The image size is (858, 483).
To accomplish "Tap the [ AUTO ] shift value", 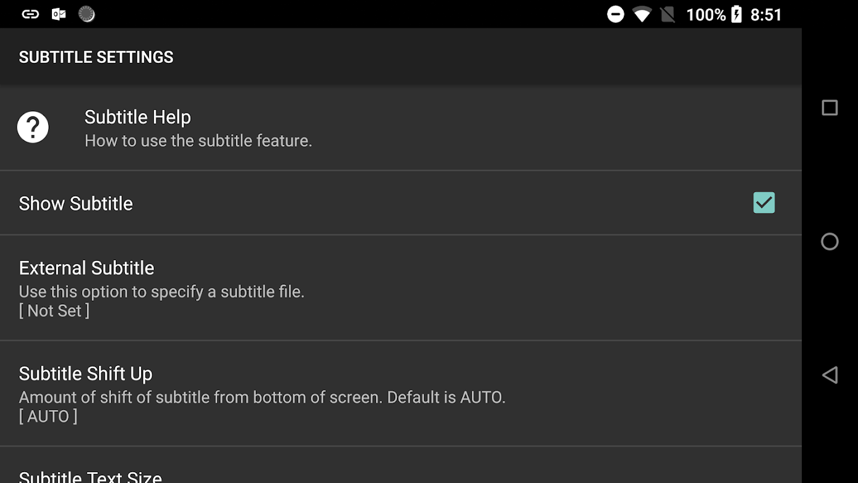I will [x=48, y=417].
